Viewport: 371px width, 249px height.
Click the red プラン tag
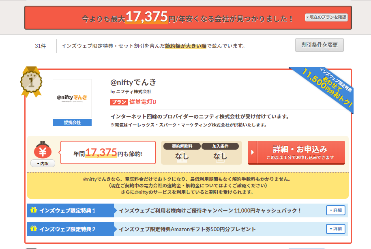119,102
